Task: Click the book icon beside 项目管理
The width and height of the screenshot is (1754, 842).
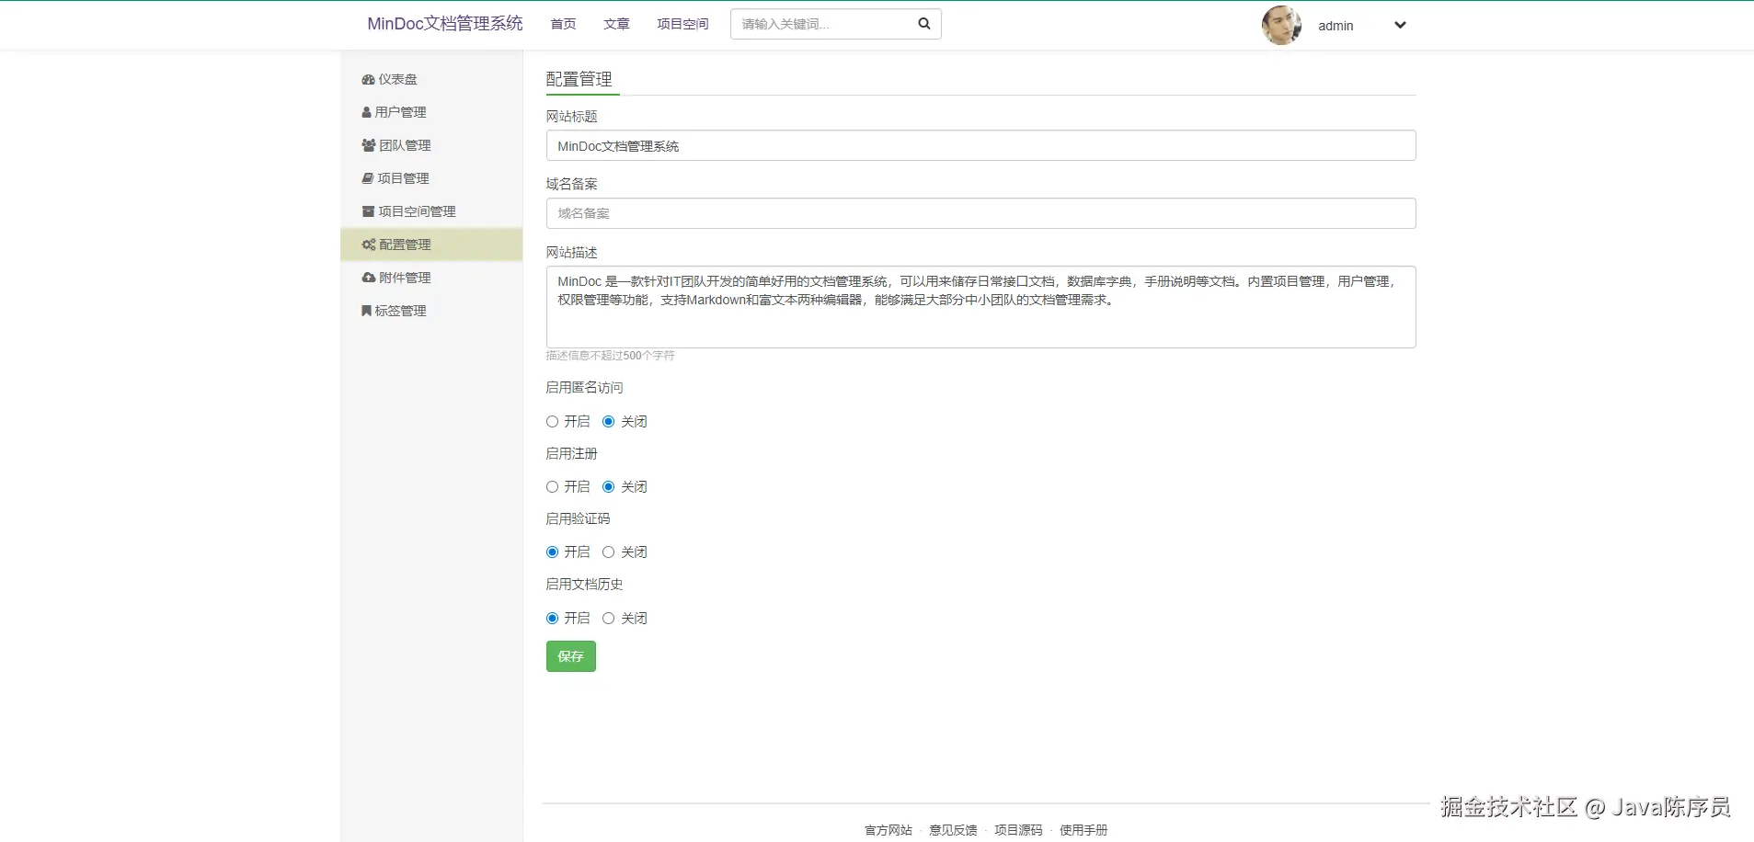Action: (368, 178)
